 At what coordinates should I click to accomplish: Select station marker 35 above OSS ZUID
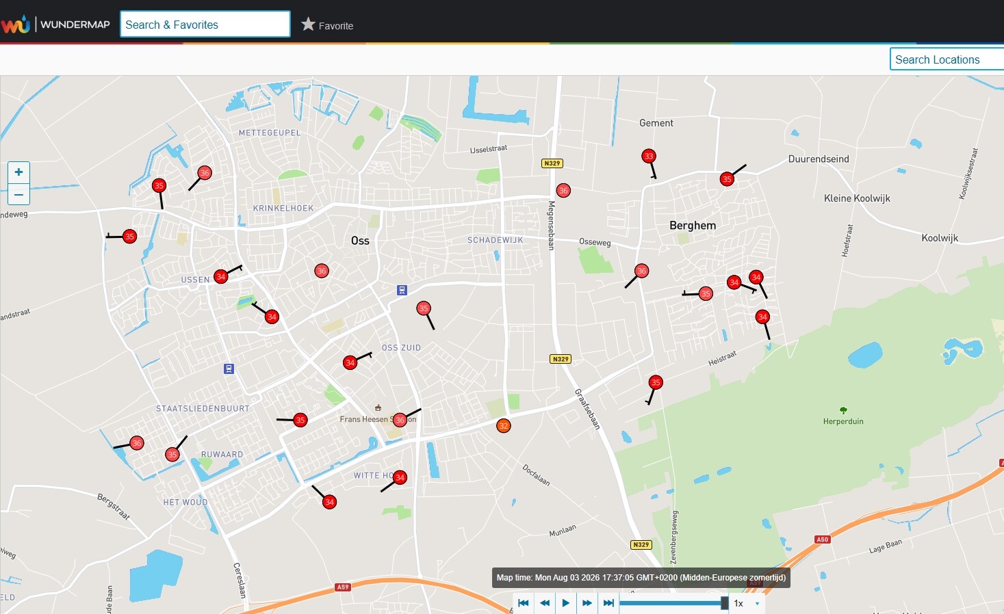pyautogui.click(x=424, y=308)
